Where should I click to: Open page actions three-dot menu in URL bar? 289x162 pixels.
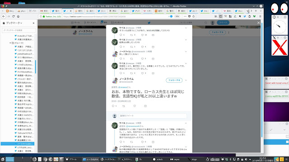tap(185, 16)
